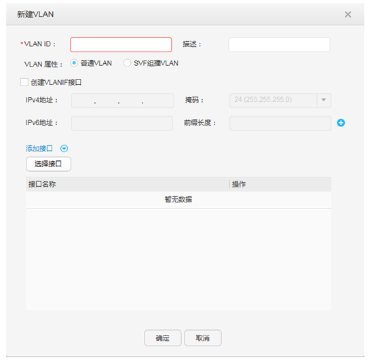376x362 pixels.
Task: Collapse the 添加接口 section arrow icon
Action: [x=64, y=149]
